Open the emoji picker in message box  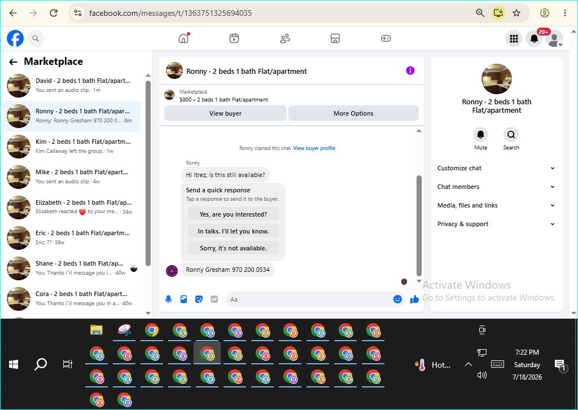pyautogui.click(x=397, y=299)
